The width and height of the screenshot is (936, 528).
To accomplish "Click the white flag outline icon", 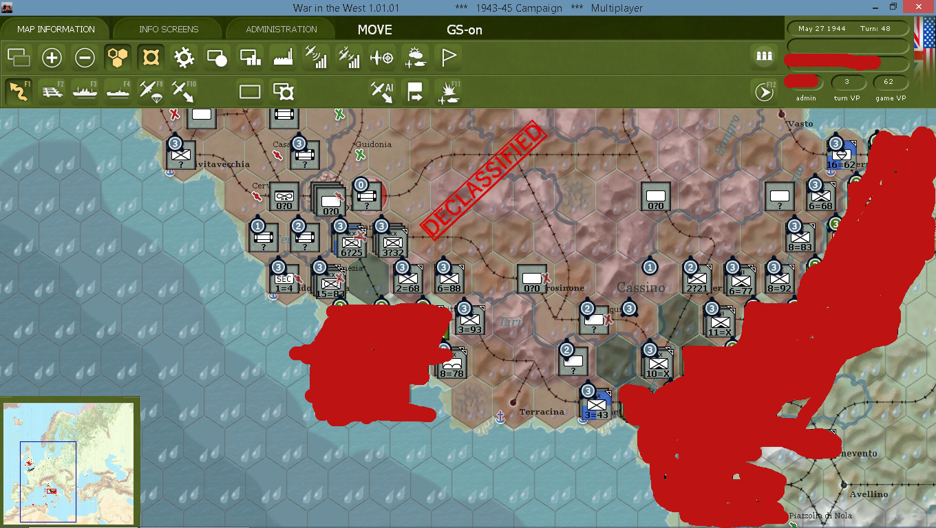I will point(448,58).
